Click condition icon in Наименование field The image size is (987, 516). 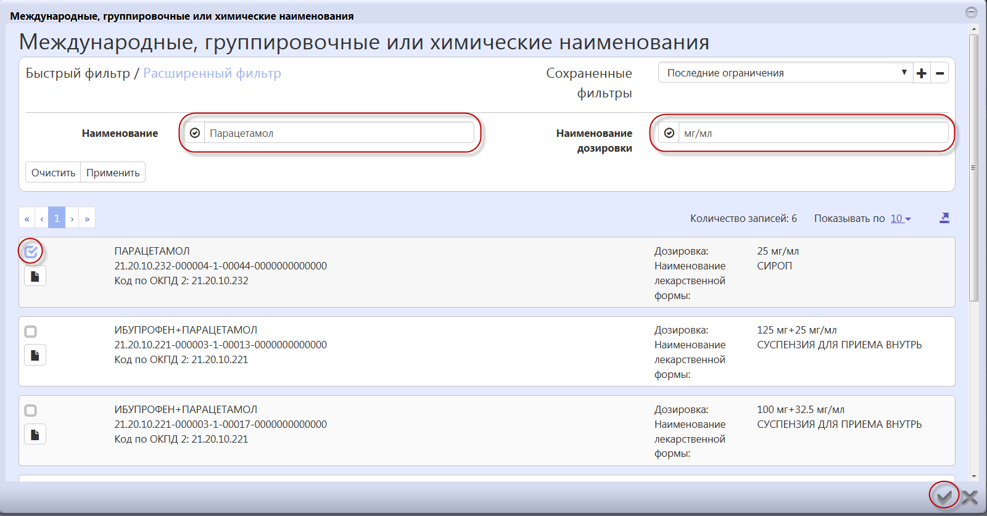tap(195, 133)
